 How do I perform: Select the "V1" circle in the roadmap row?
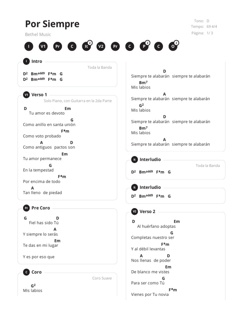43,47
